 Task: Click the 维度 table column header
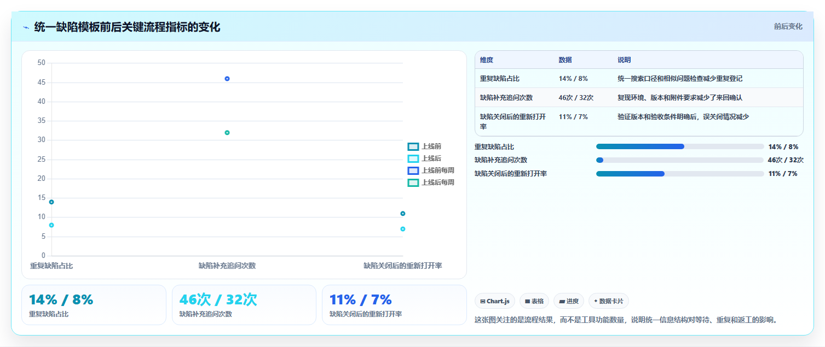(487, 60)
